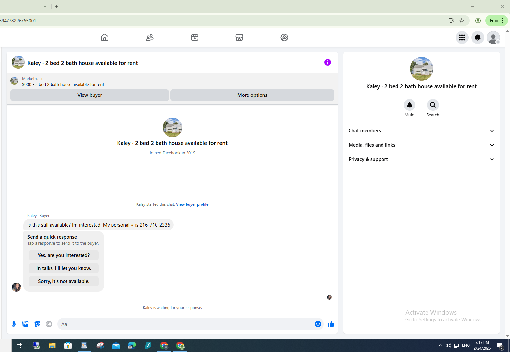Click buyer's avatar beside quick responses
The height and width of the screenshot is (352, 510).
(x=16, y=287)
